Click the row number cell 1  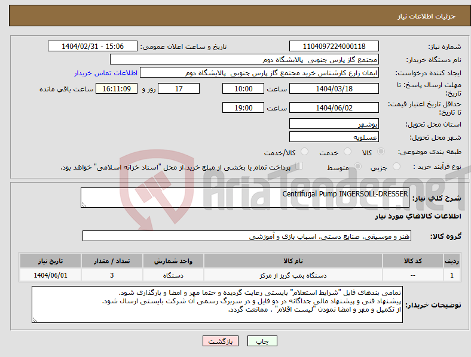click(x=452, y=275)
